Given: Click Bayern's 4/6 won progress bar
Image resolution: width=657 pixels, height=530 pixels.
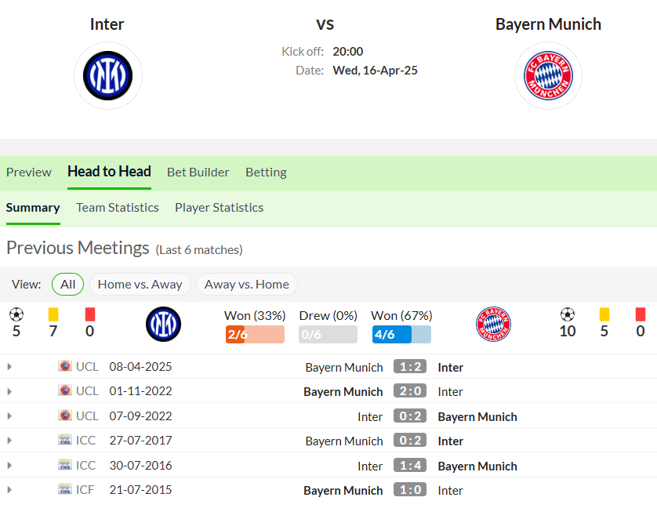Looking at the screenshot, I should click(x=401, y=334).
